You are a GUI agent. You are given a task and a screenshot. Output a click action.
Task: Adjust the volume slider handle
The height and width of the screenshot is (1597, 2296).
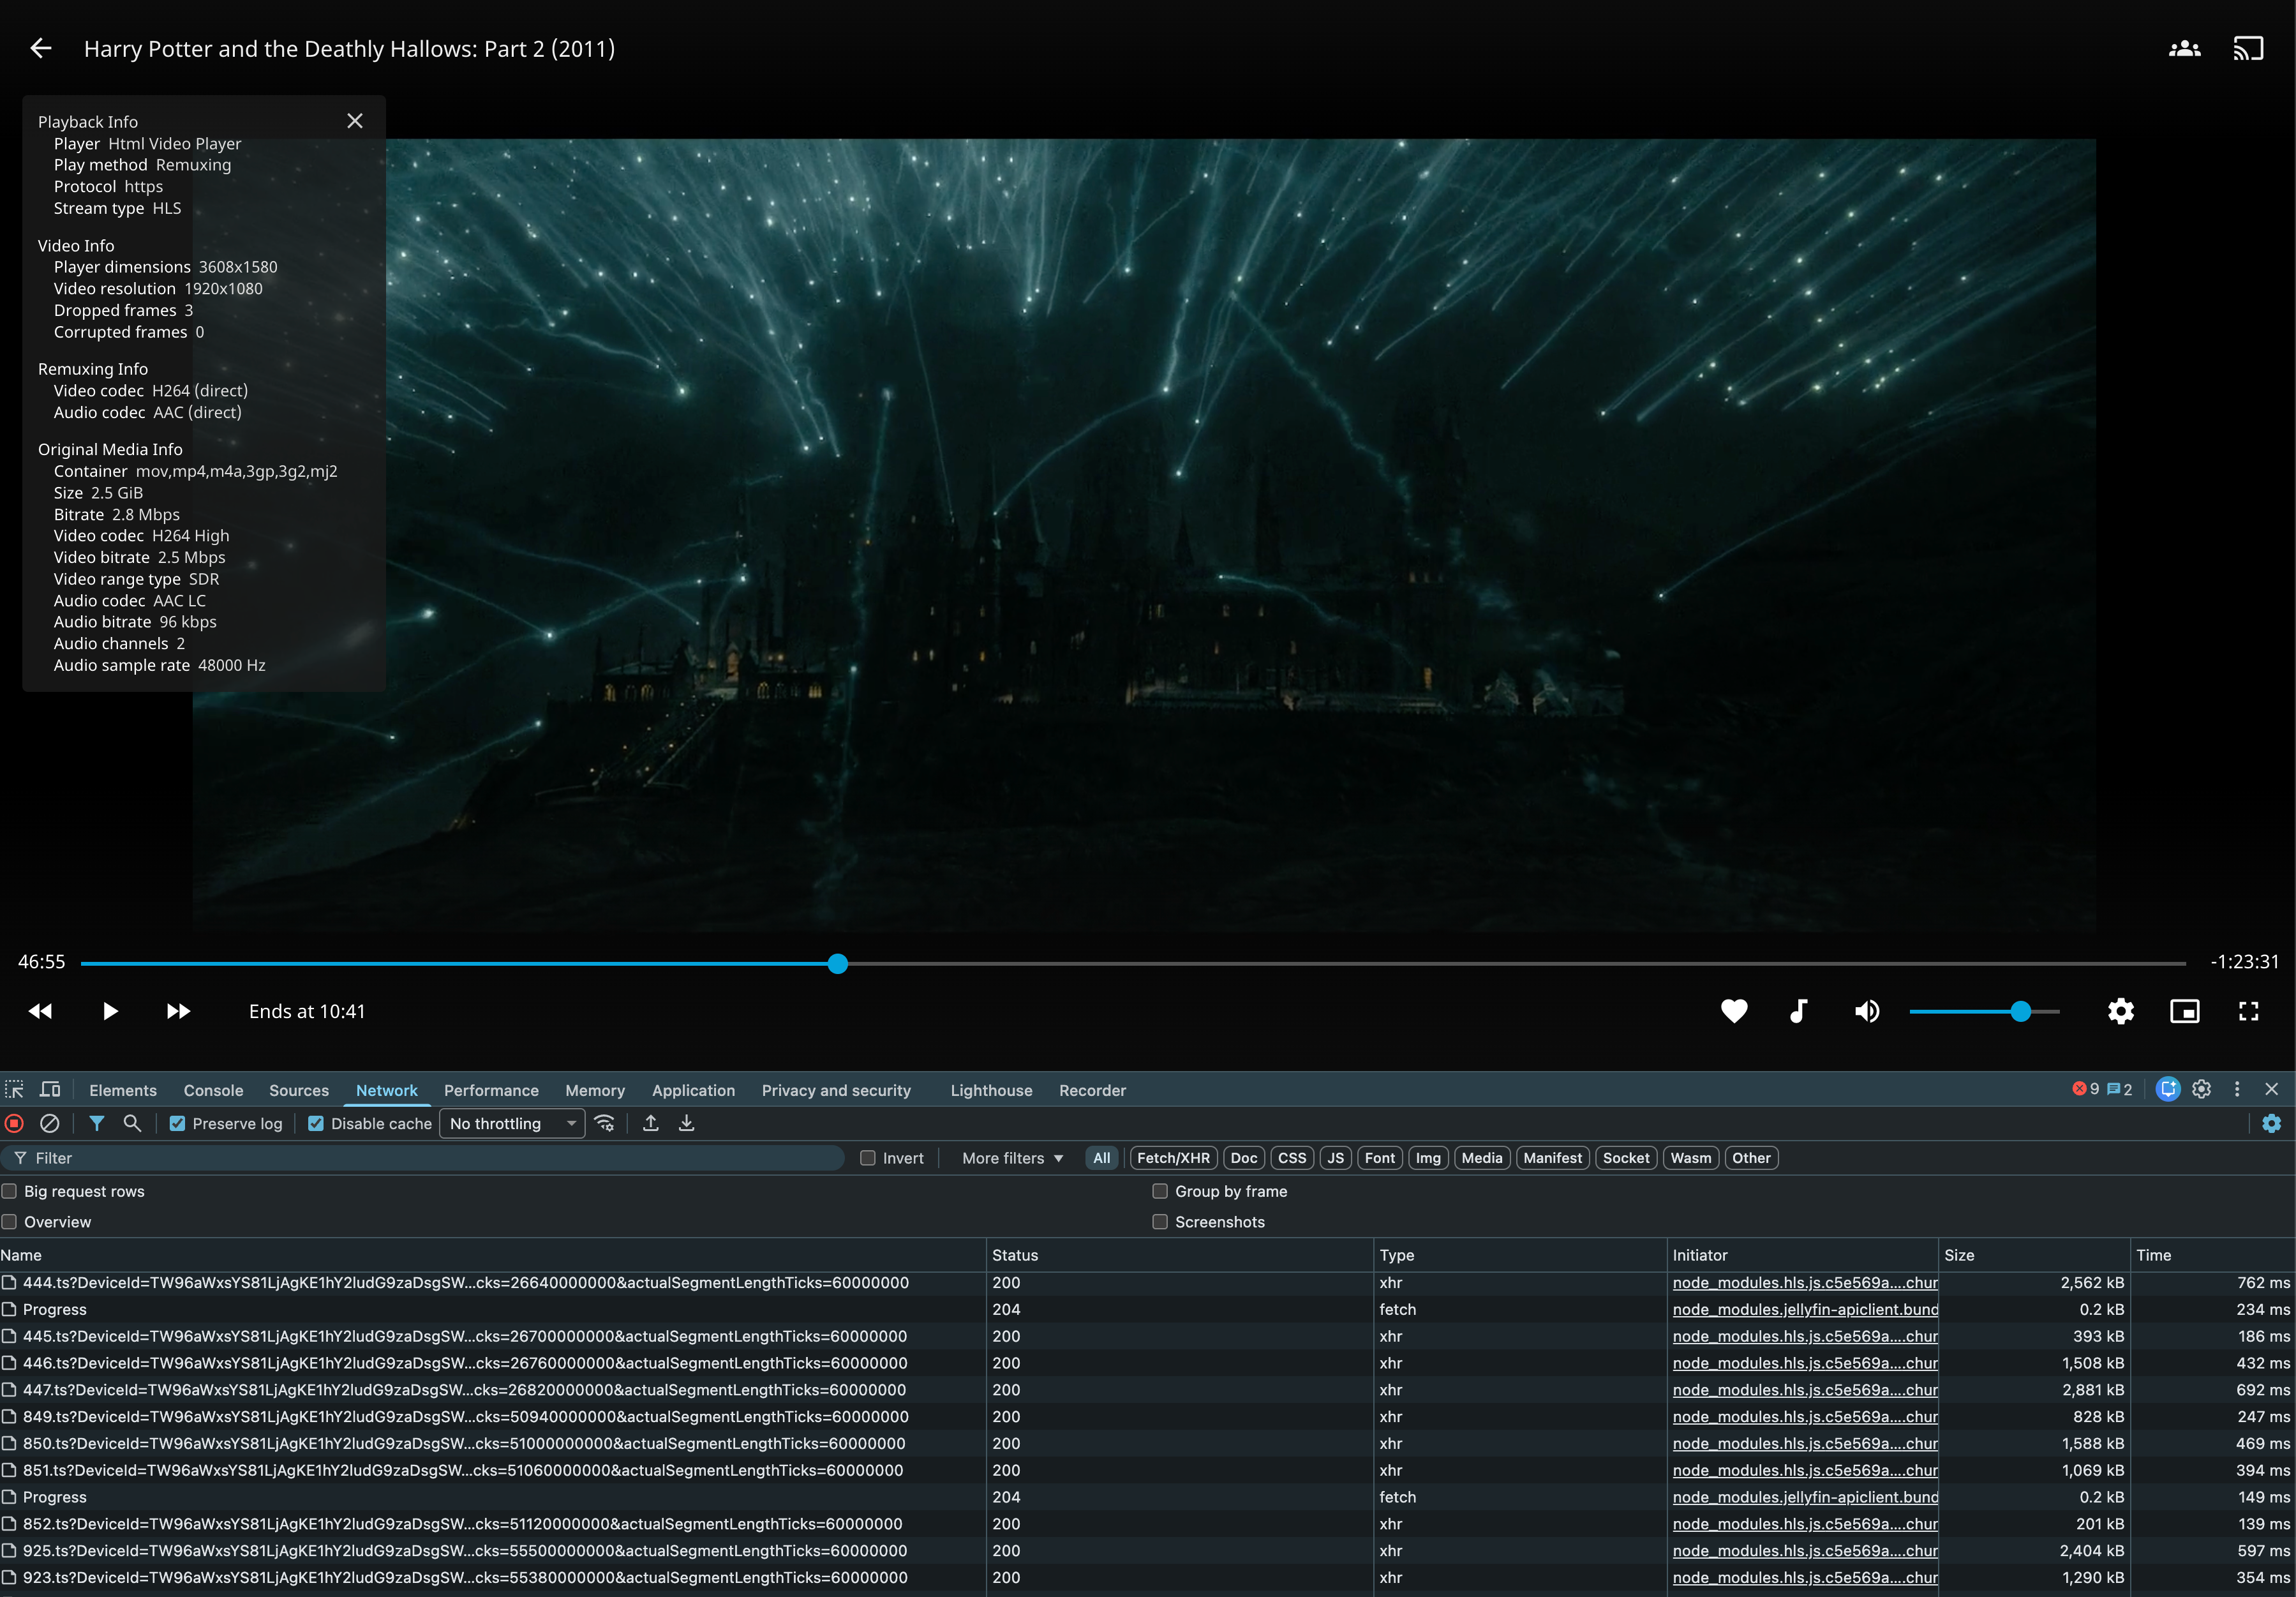[2021, 1011]
